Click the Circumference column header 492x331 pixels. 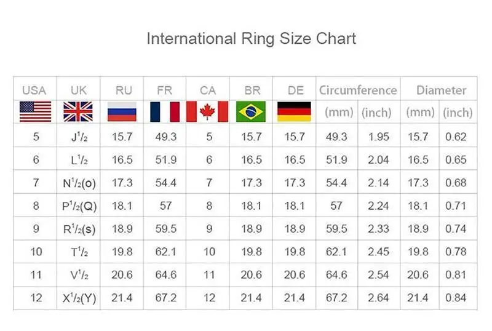tap(358, 90)
